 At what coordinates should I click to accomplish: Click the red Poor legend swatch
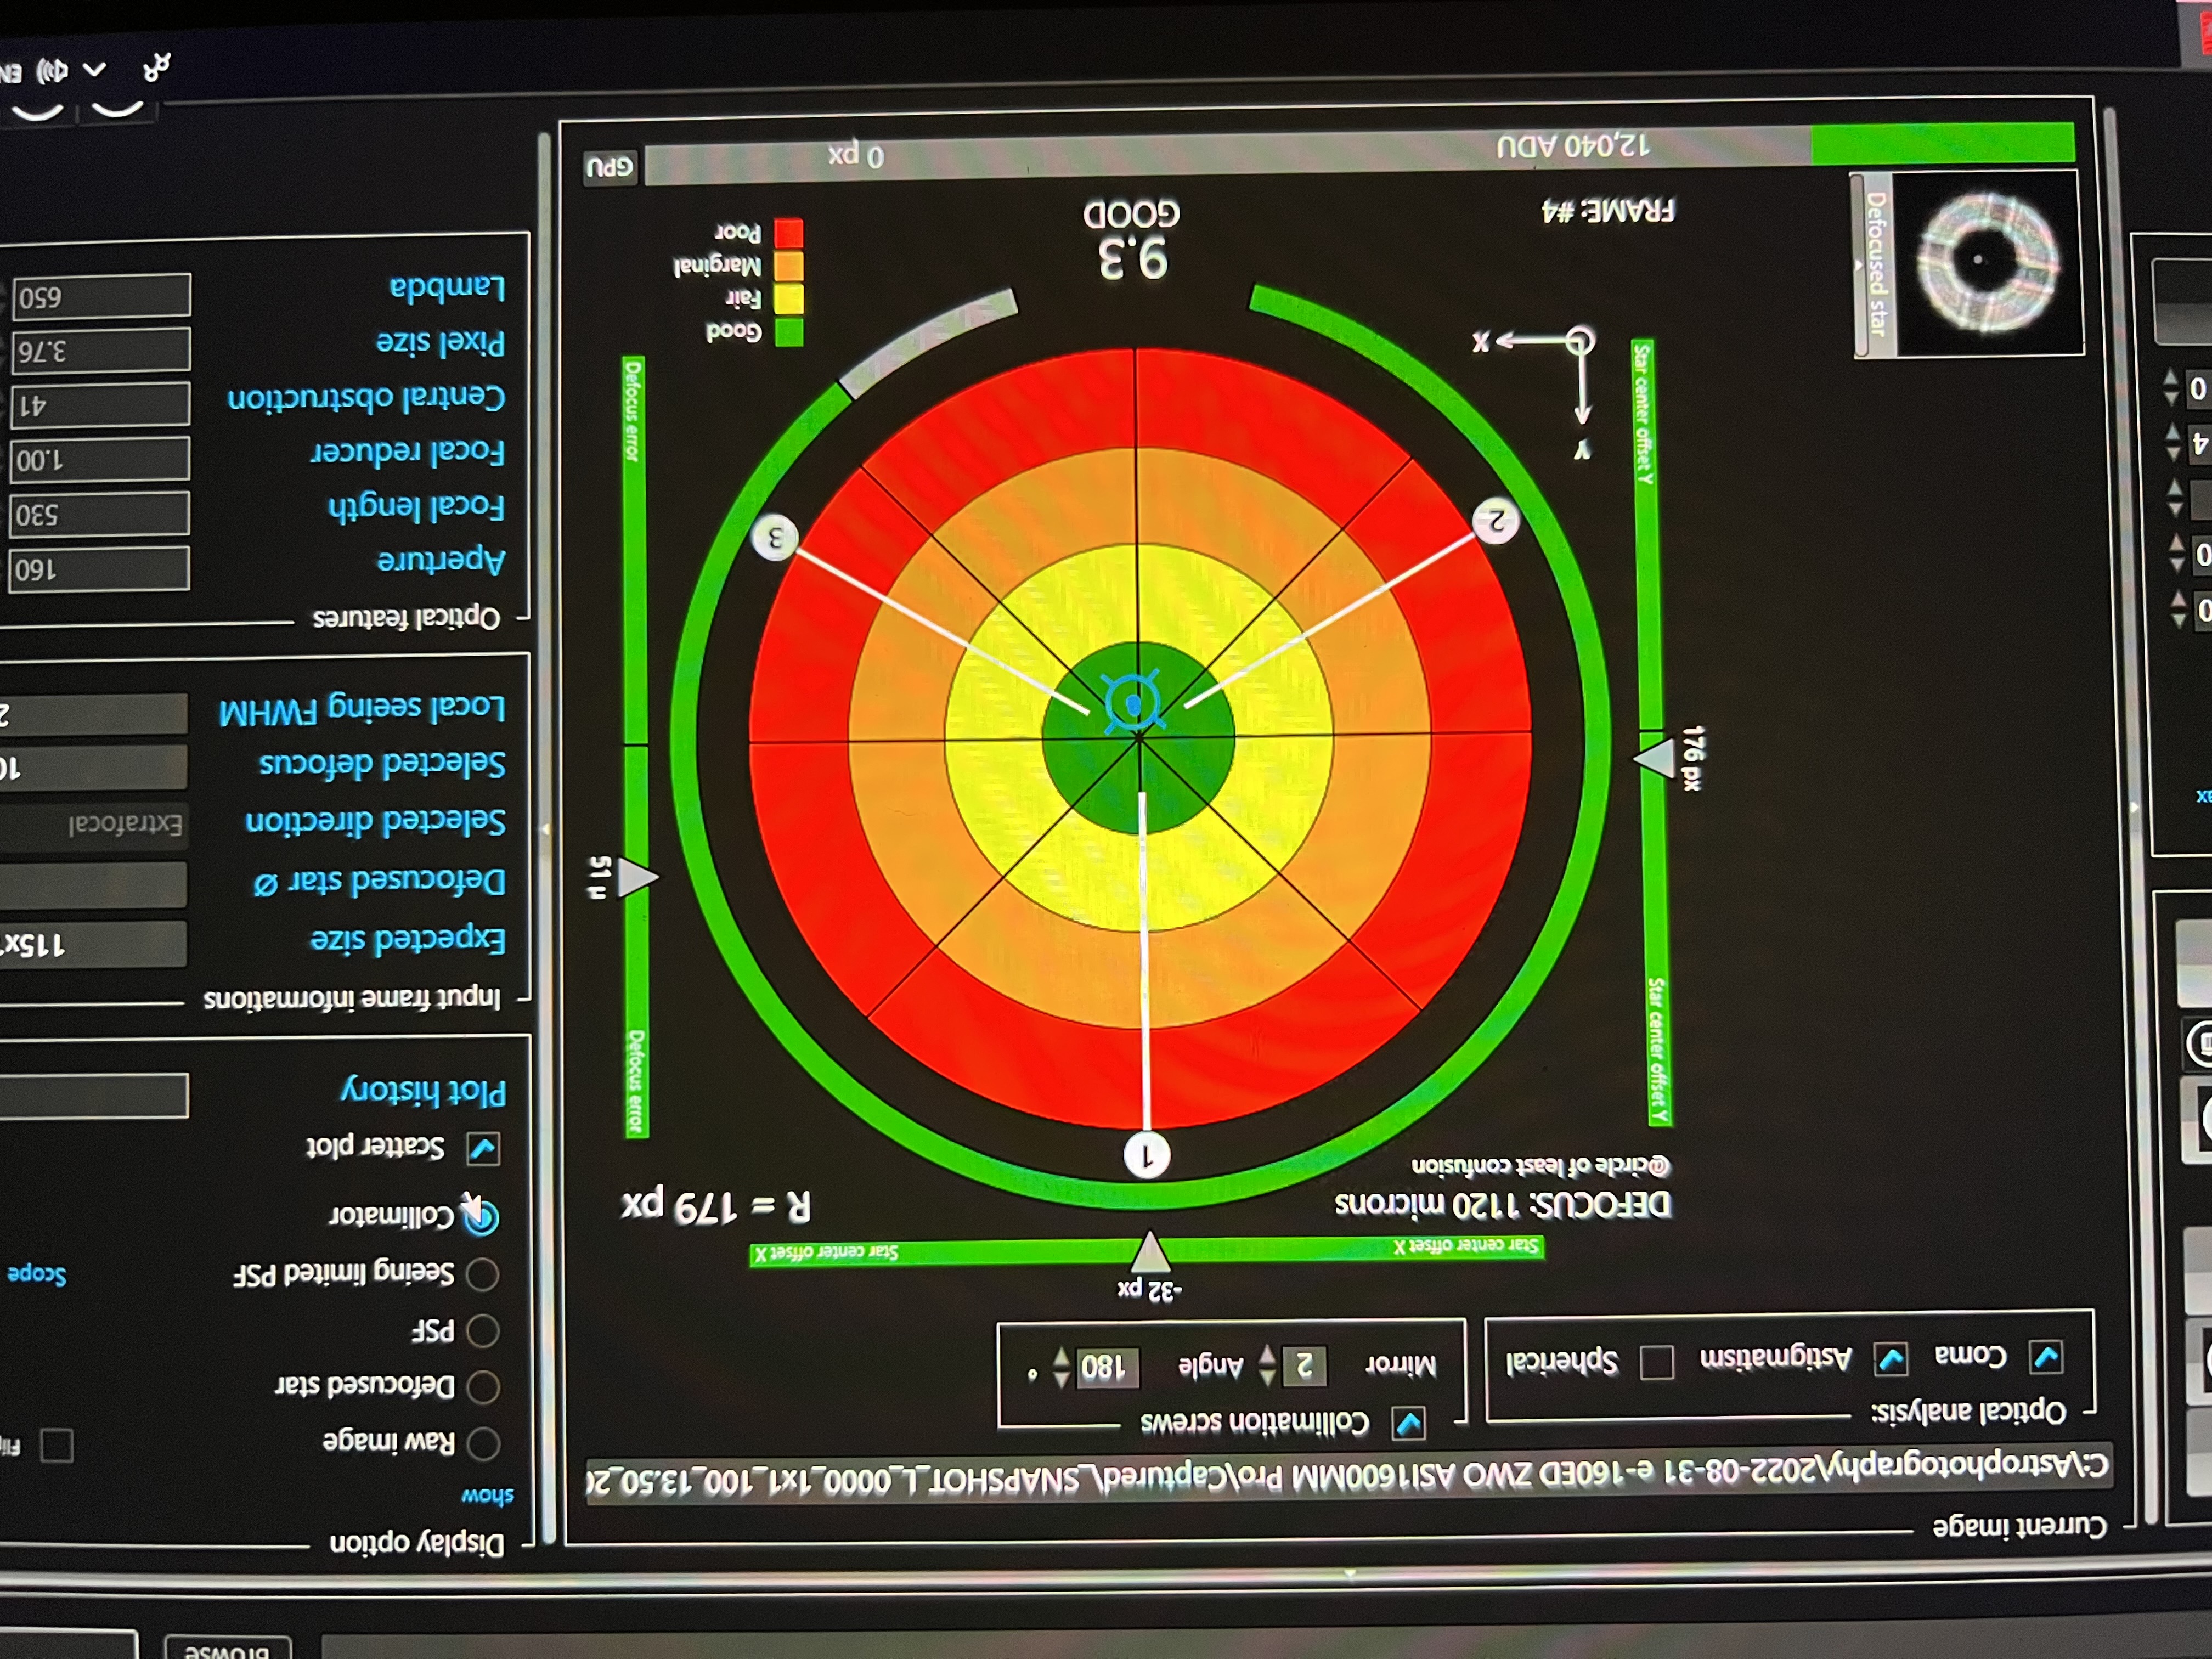click(x=789, y=233)
